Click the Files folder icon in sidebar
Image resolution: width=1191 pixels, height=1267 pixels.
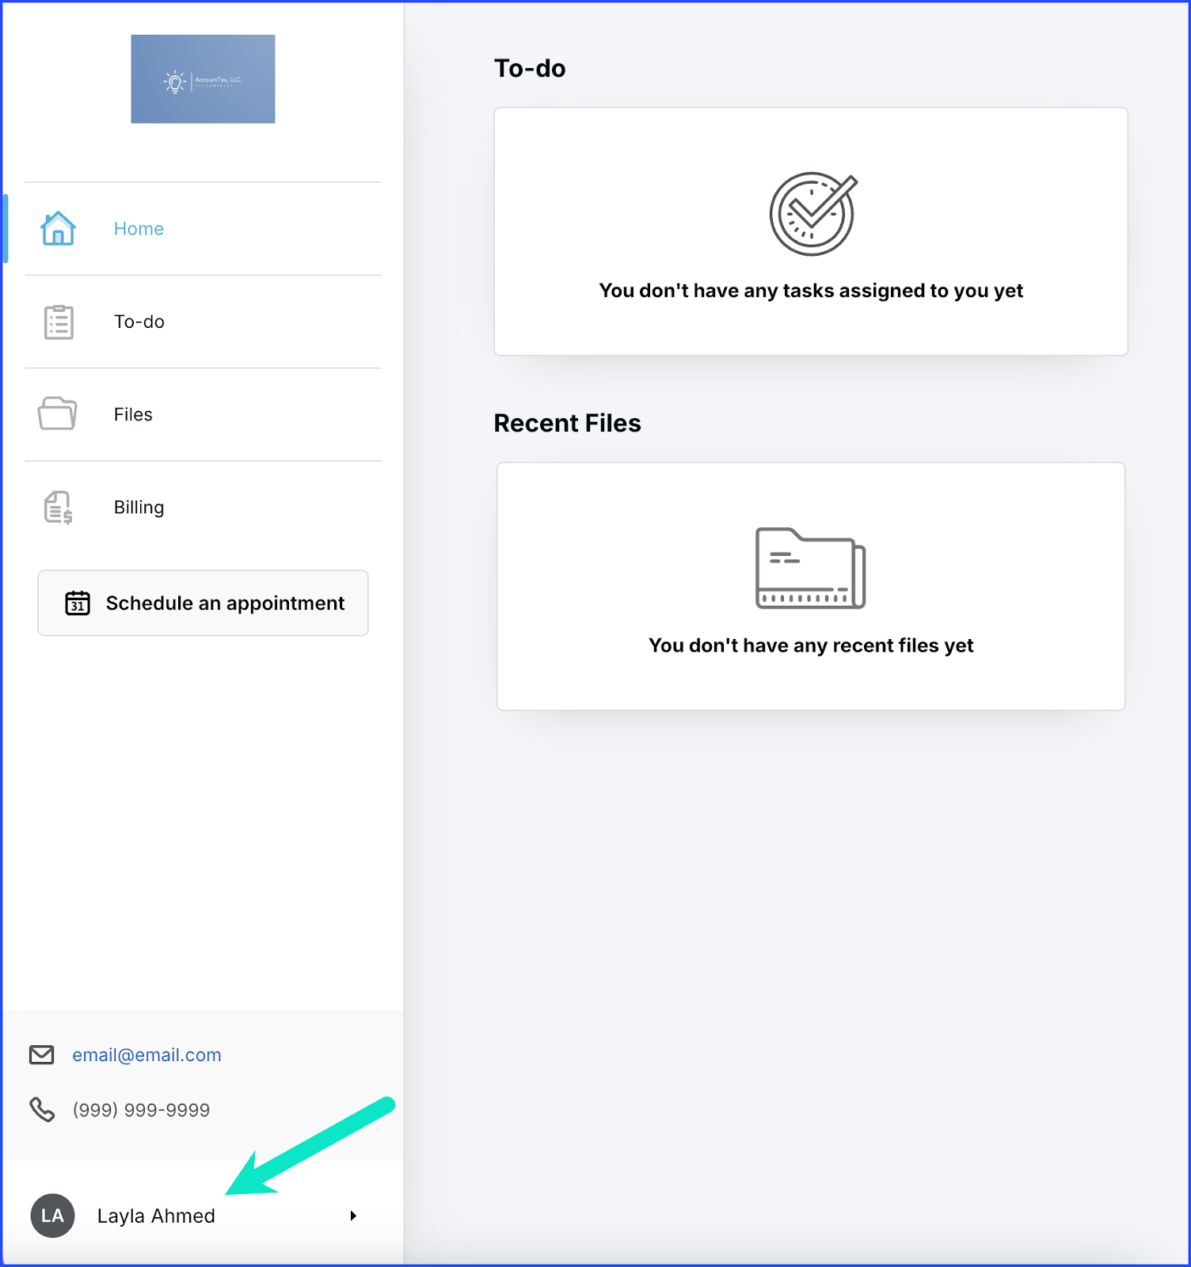pyautogui.click(x=57, y=414)
